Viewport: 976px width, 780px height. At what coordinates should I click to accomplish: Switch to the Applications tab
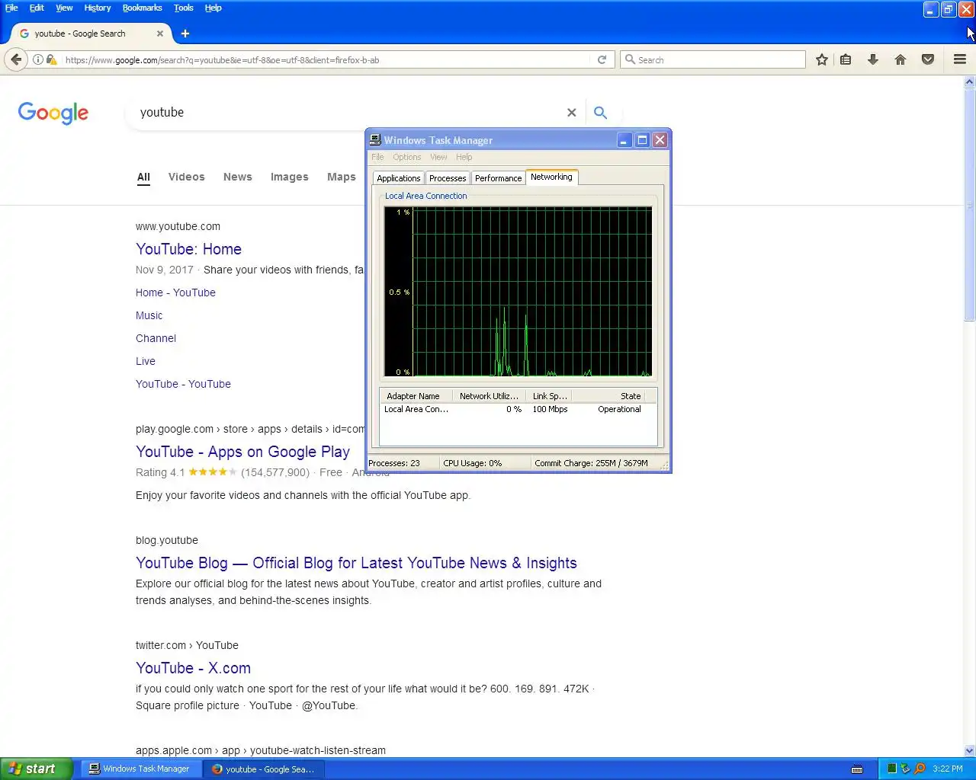[x=398, y=178]
